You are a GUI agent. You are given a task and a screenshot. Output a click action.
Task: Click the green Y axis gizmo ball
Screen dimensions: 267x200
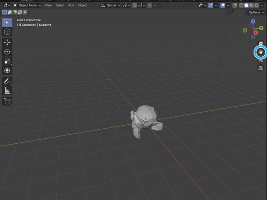pyautogui.click(x=261, y=28)
